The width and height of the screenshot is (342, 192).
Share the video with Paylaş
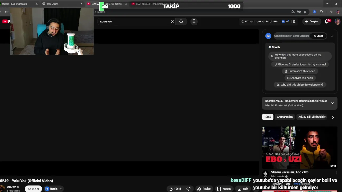point(204,189)
